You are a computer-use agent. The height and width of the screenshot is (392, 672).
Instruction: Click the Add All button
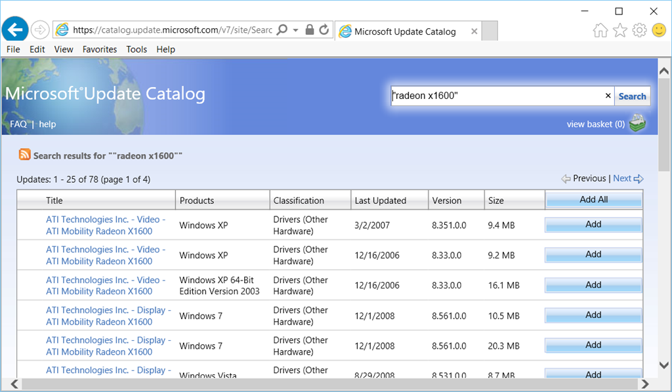pos(593,200)
